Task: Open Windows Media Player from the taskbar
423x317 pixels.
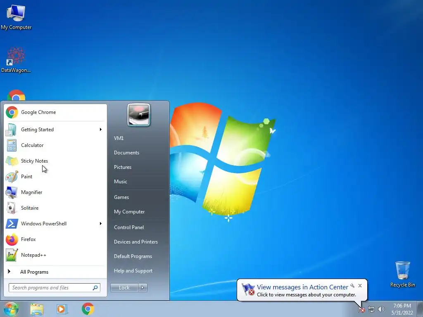Action: pyautogui.click(x=62, y=309)
